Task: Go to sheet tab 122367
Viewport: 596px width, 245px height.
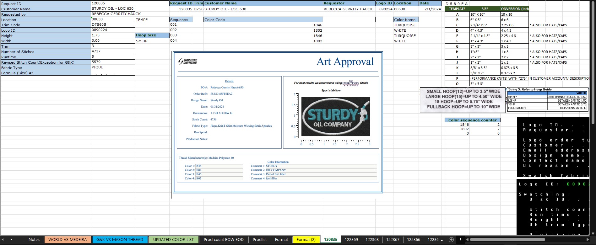Action: (x=393, y=240)
